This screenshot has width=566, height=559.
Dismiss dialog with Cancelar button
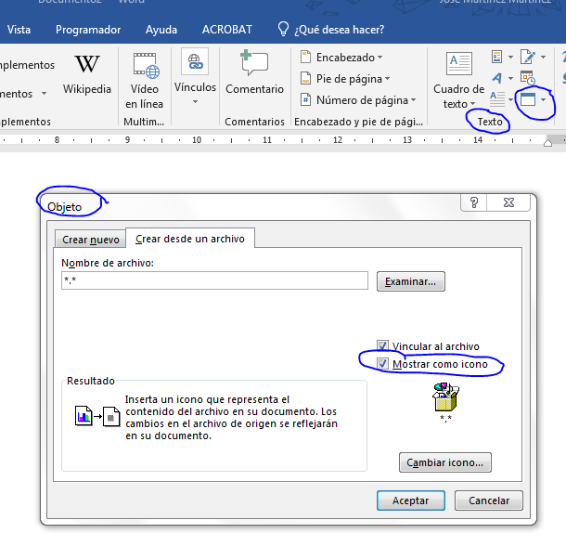point(488,500)
